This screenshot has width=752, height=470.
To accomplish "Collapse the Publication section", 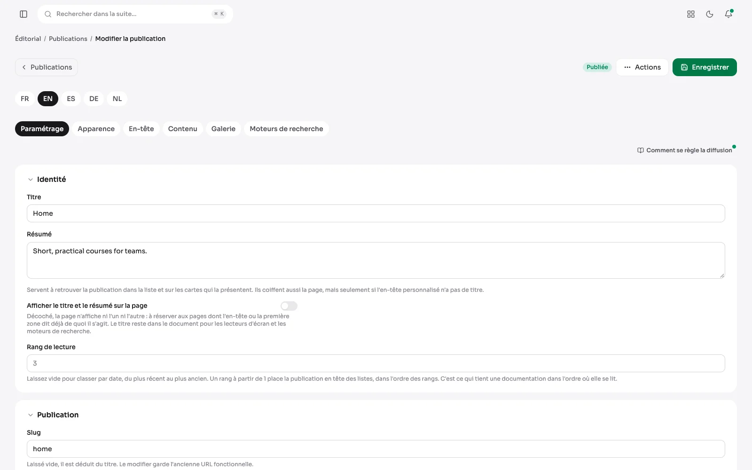I will [31, 415].
